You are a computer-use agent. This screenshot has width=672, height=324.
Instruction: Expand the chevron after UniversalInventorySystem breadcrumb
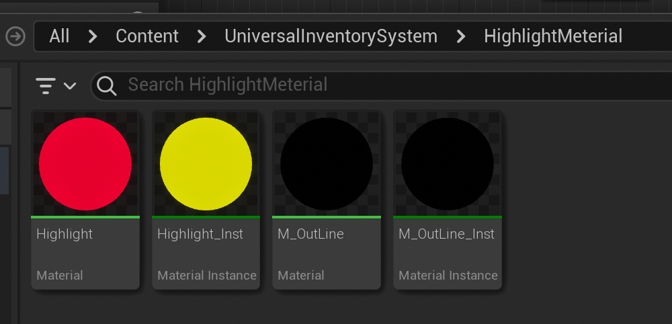(x=461, y=36)
